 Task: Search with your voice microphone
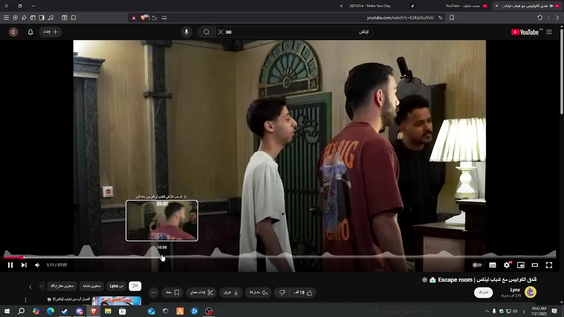(x=186, y=32)
